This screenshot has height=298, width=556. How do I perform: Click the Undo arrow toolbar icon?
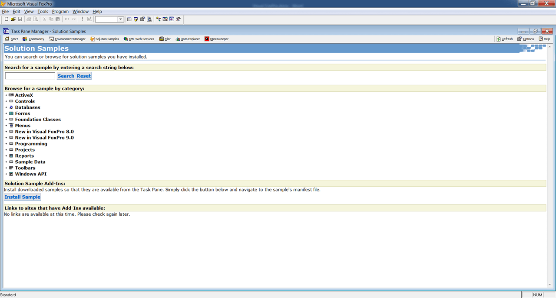[x=67, y=19]
